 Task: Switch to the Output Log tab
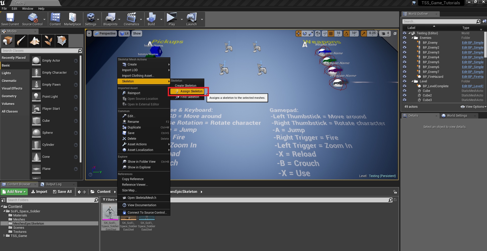(x=53, y=184)
